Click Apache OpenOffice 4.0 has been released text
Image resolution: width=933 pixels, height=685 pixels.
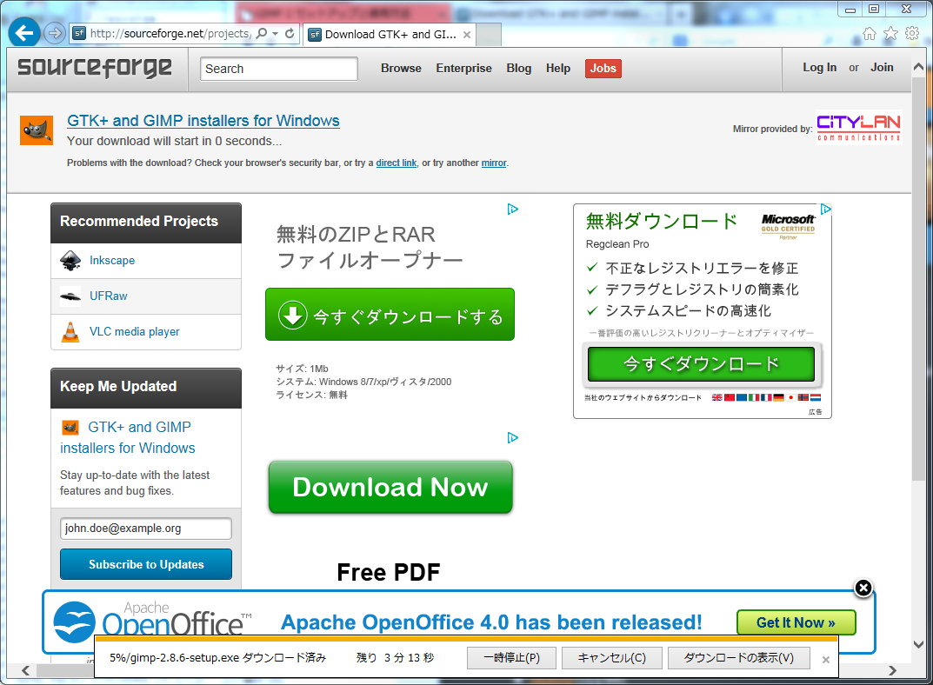coord(491,622)
